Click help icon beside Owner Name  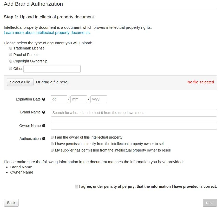point(44,126)
